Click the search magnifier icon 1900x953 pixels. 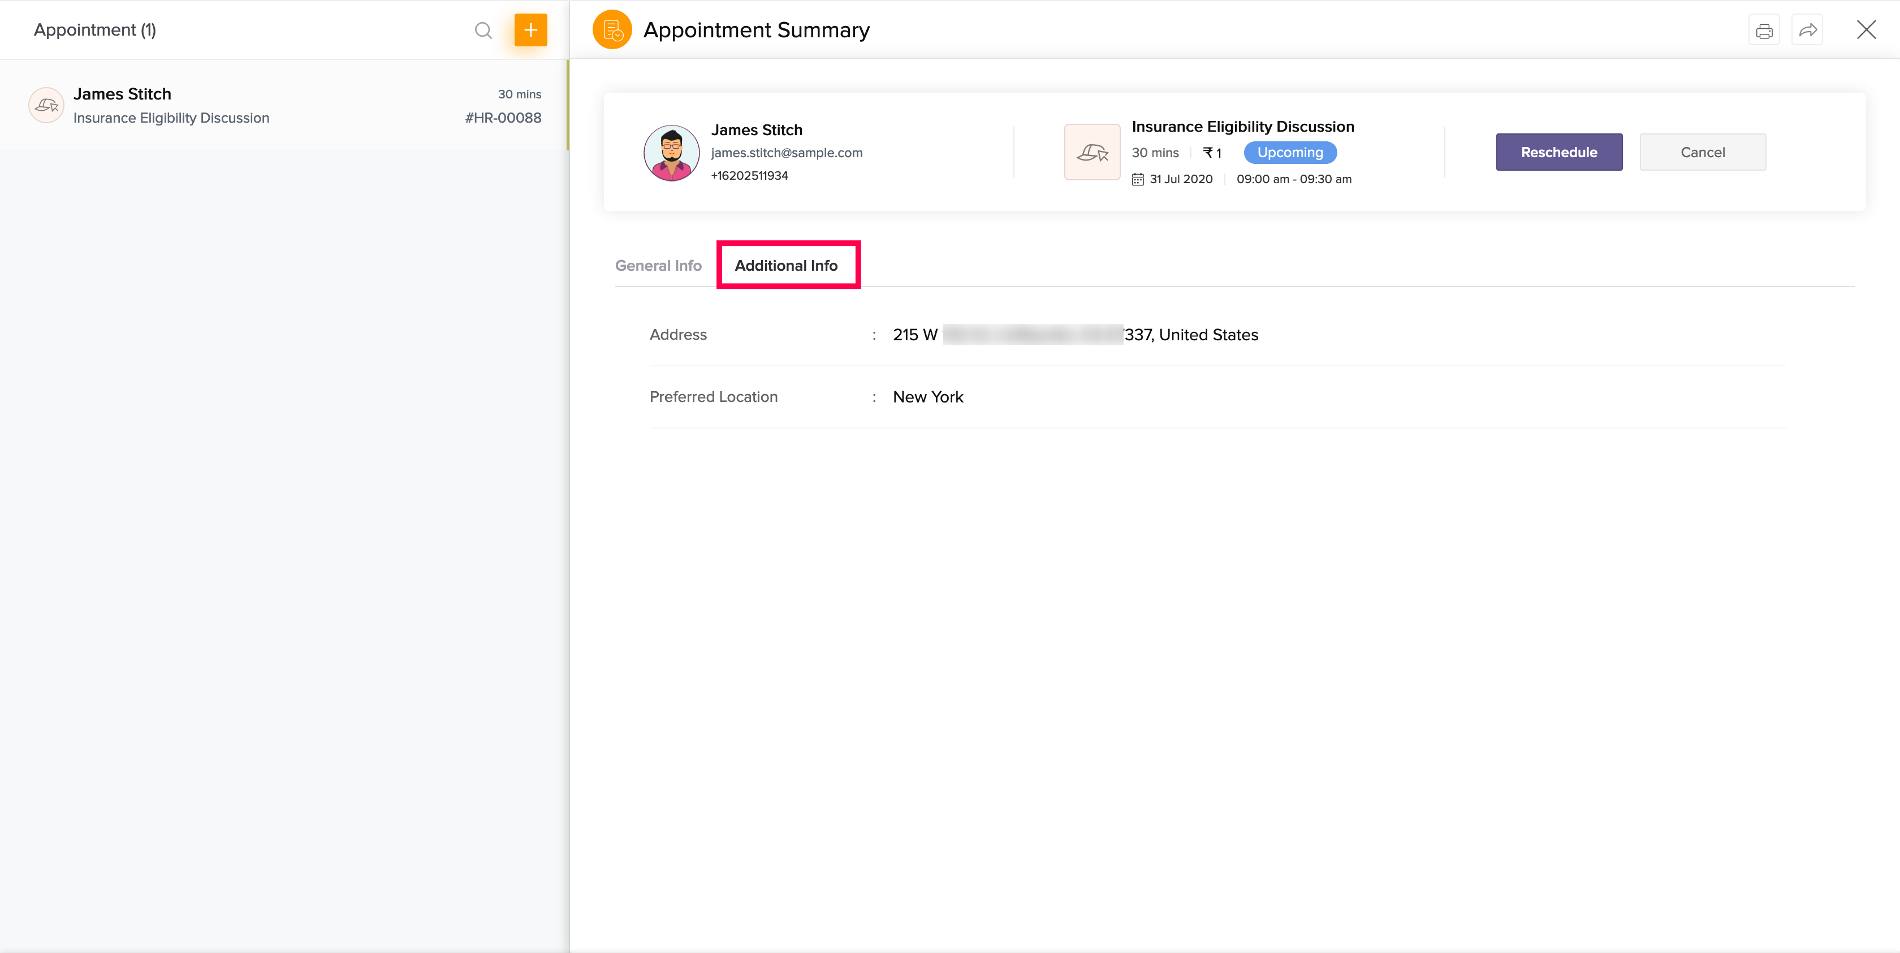pyautogui.click(x=483, y=30)
